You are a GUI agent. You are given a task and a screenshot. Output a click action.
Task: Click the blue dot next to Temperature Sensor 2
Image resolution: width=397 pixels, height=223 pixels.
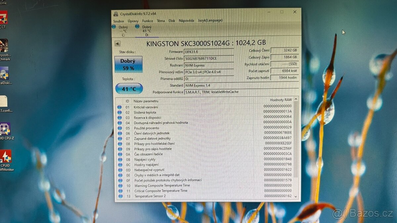(120, 196)
